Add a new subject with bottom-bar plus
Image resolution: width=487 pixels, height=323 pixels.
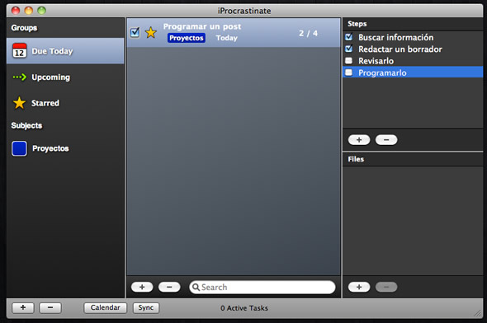click(x=23, y=308)
